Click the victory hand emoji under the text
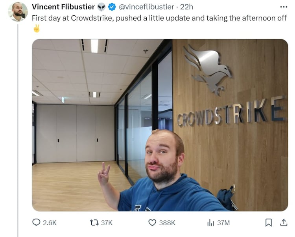 coord(37,28)
